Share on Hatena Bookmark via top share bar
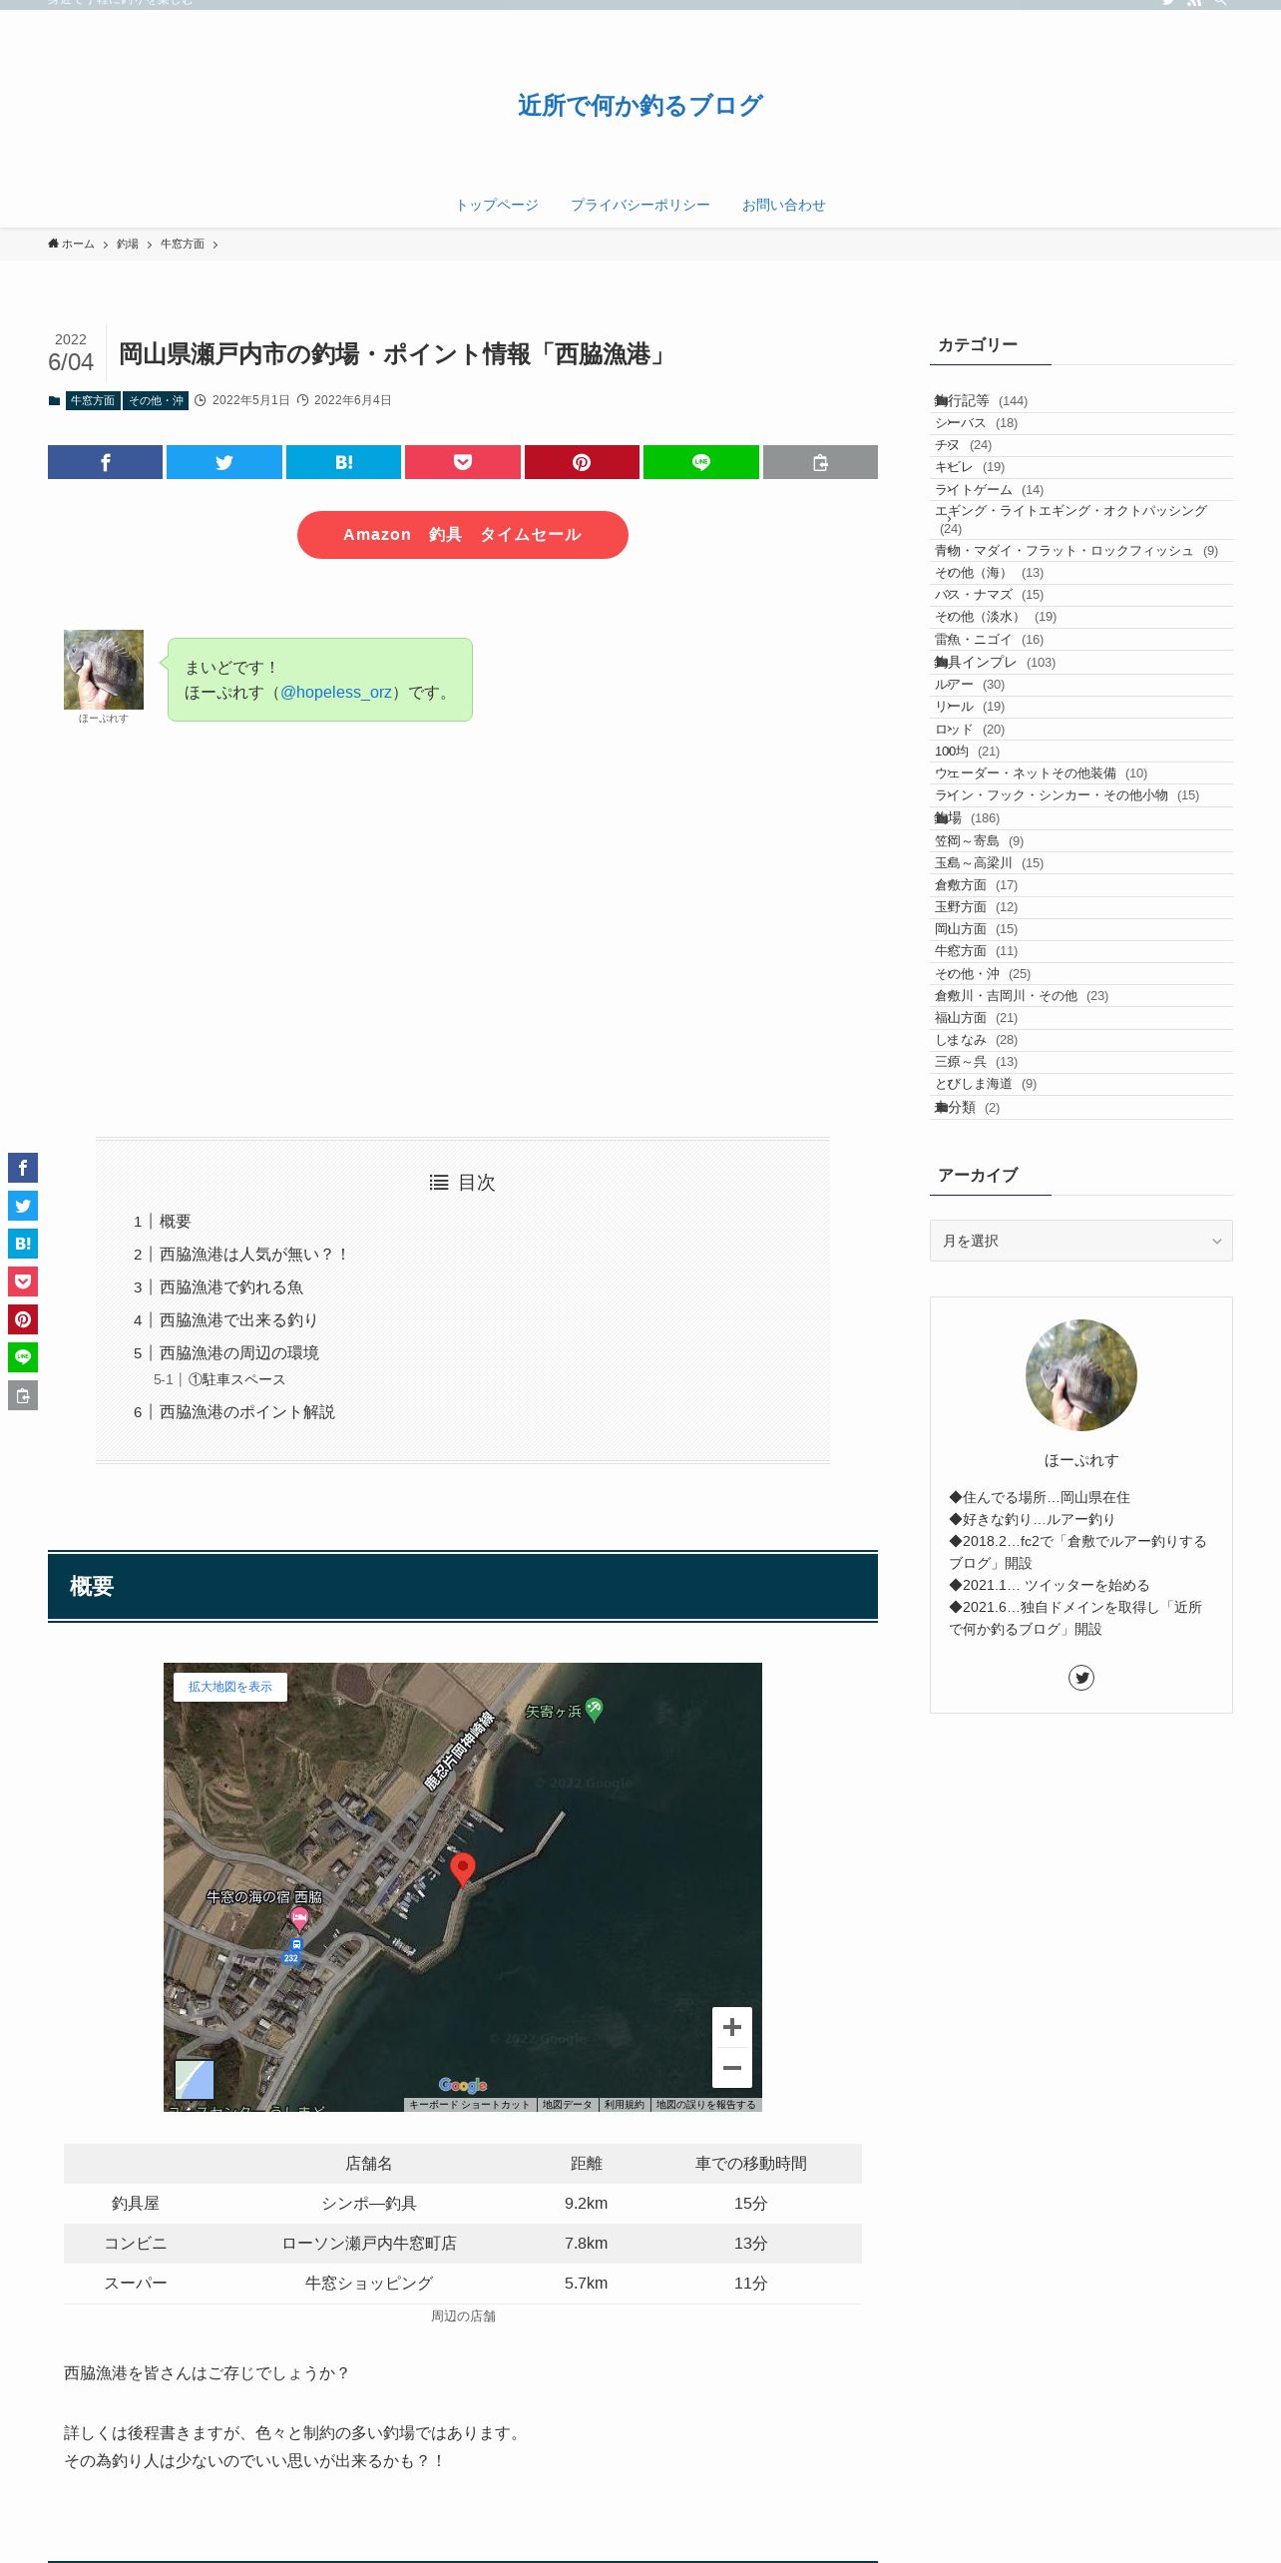 click(343, 462)
